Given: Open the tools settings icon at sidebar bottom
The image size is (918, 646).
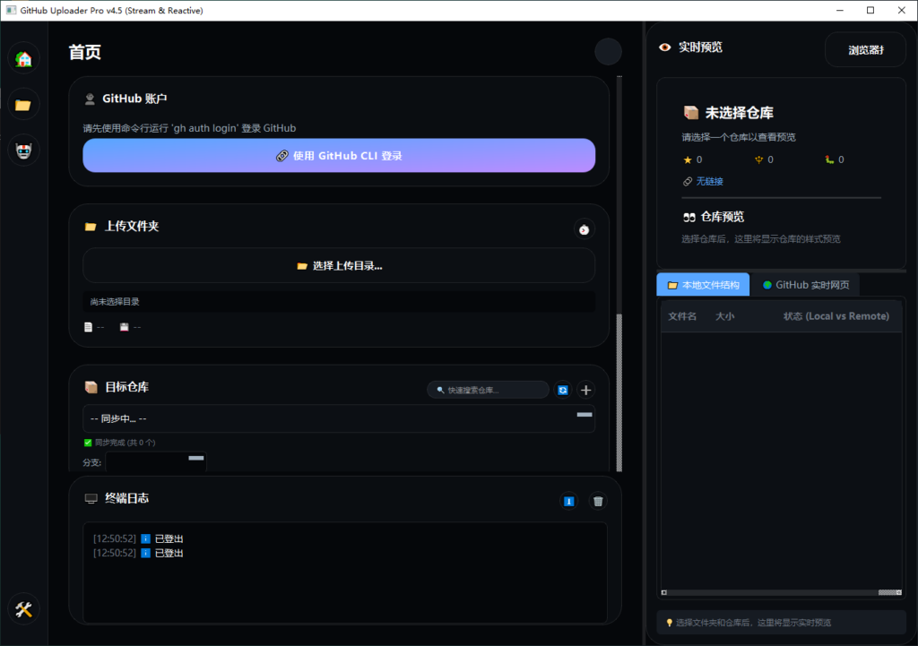Looking at the screenshot, I should click(23, 609).
